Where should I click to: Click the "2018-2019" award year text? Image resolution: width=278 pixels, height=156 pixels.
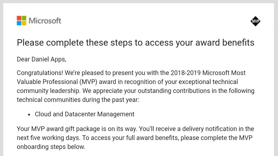[x=185, y=73]
